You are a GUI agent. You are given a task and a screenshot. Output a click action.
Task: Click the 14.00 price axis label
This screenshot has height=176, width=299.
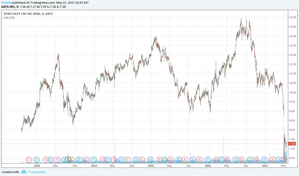(x=293, y=17)
